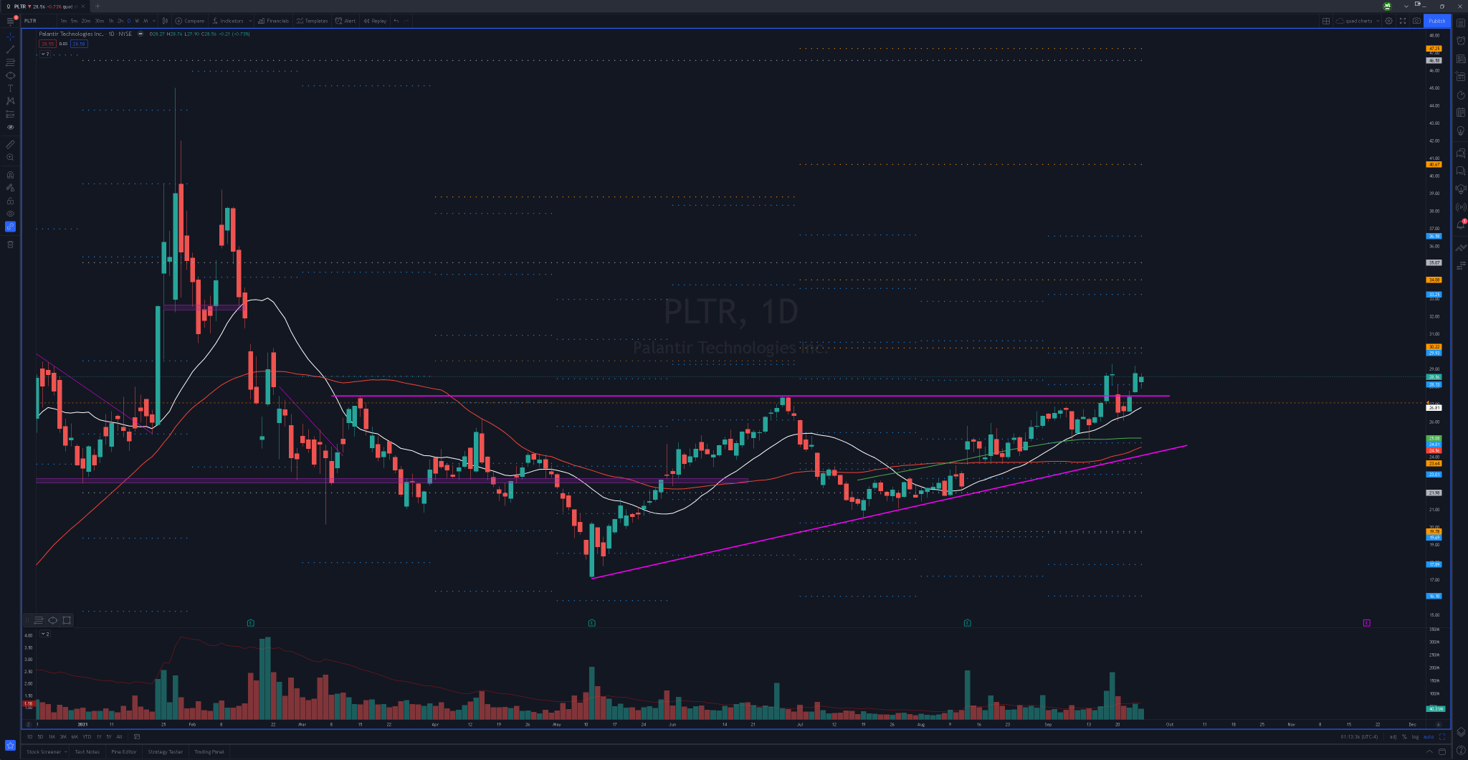Open the Pine Editor tab

tap(124, 752)
